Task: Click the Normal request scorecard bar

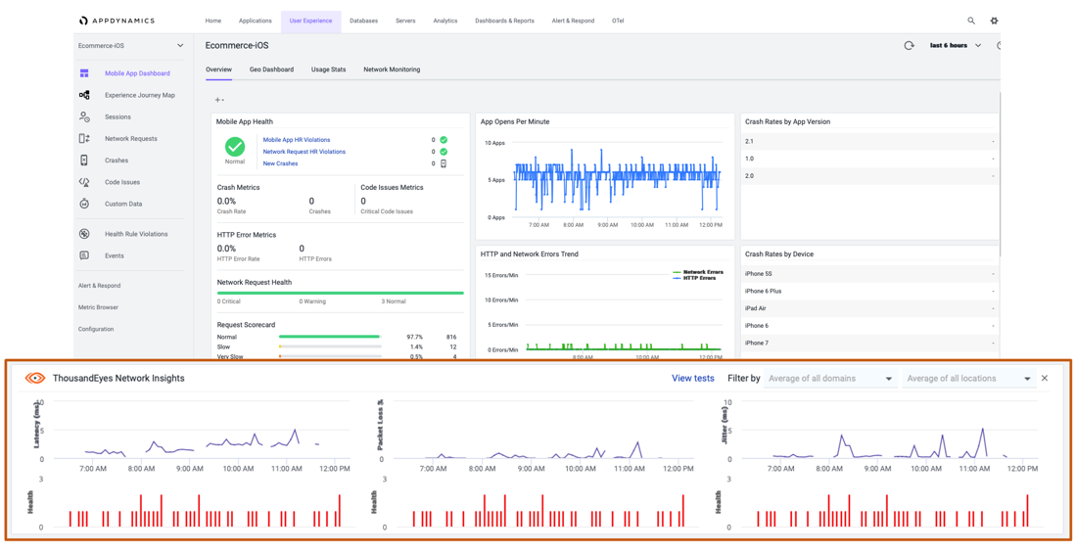Action: [330, 337]
